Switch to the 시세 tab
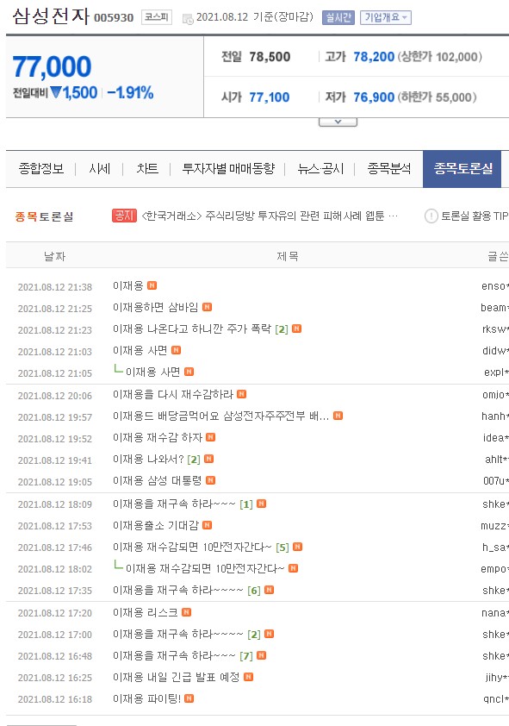 pyautogui.click(x=99, y=168)
